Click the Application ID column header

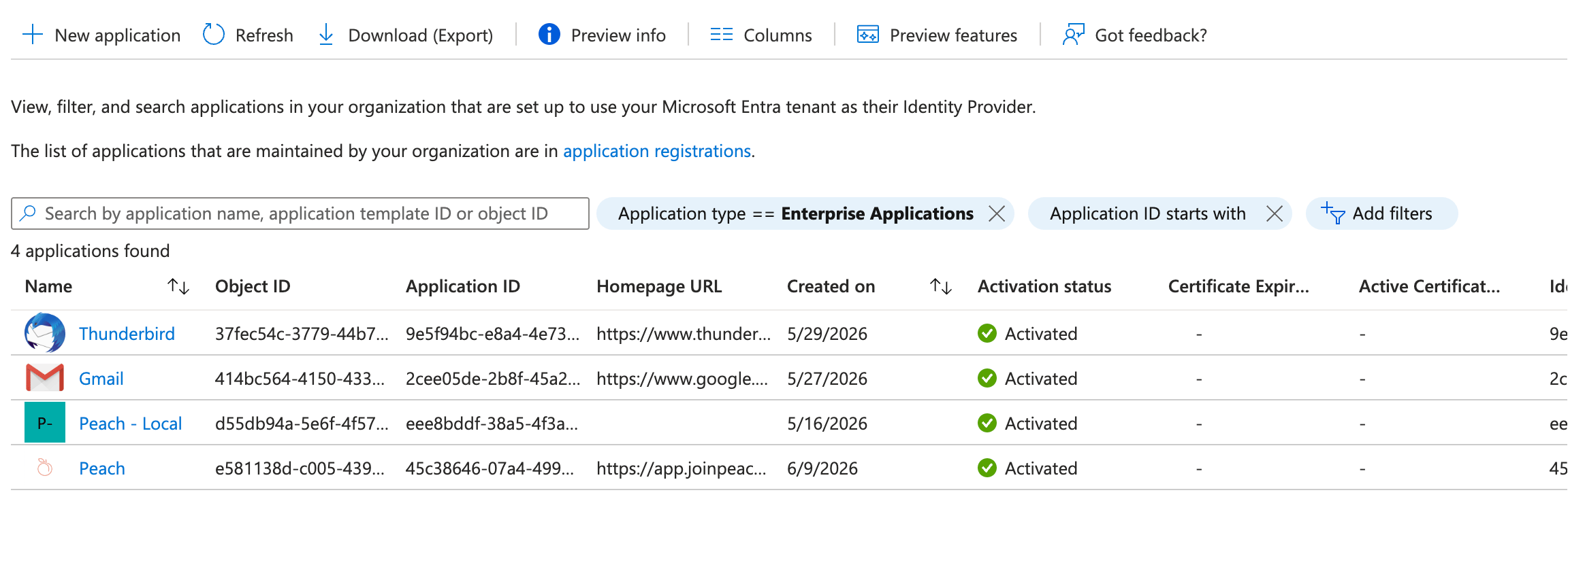pyautogui.click(x=463, y=287)
